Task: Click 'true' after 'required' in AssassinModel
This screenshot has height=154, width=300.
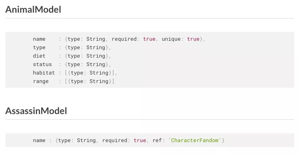Action: [140, 141]
